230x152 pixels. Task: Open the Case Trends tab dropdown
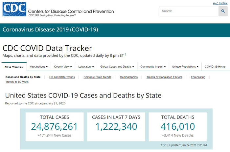pos(14,67)
